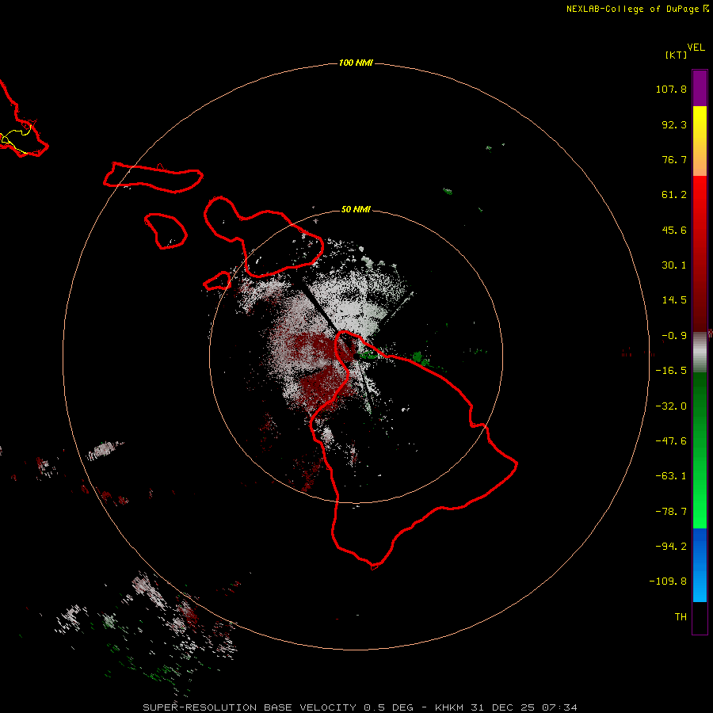Select the -94.2 scale value

[671, 547]
